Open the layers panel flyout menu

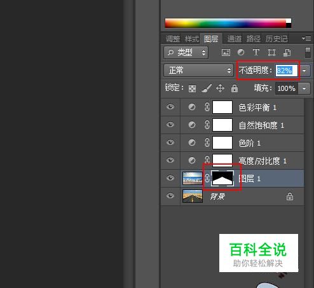(306, 38)
